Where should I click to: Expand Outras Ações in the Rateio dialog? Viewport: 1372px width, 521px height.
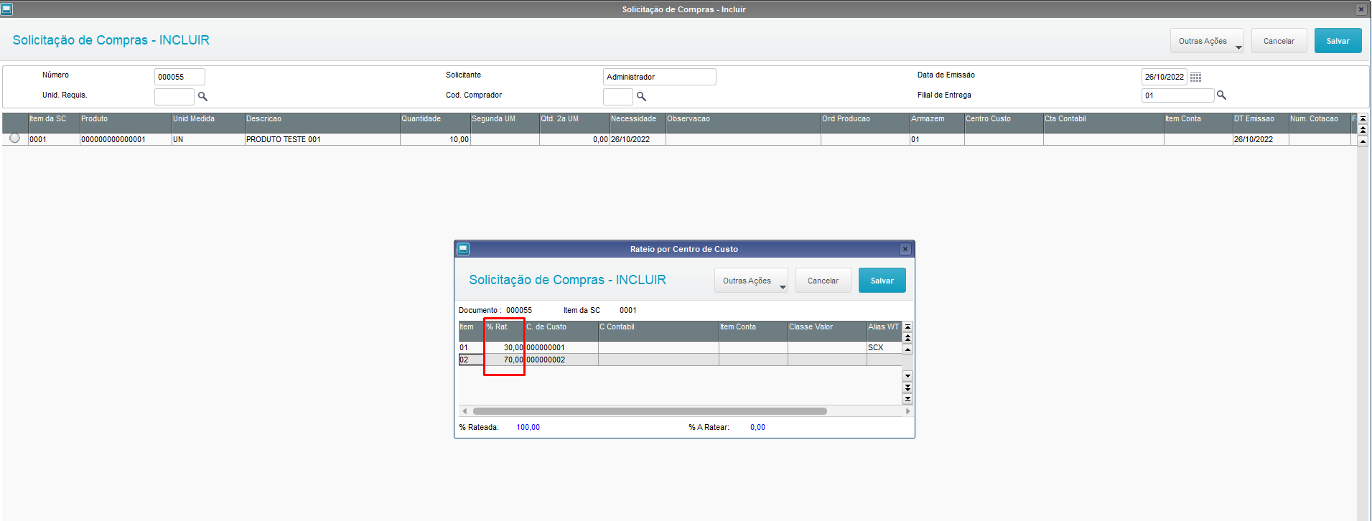(x=751, y=281)
